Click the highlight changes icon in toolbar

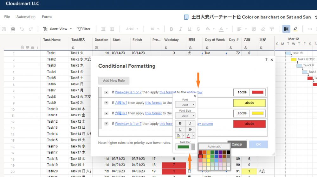click(295, 29)
